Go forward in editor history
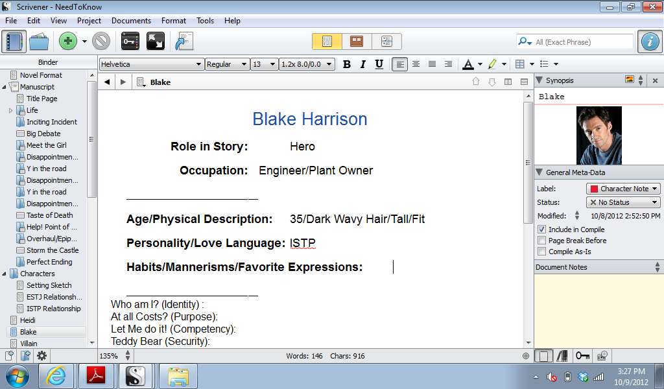This screenshot has width=664, height=389. pyautogui.click(x=123, y=82)
